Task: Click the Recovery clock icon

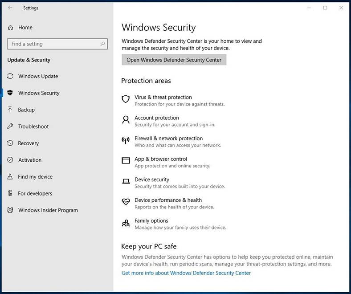Action: (x=10, y=143)
